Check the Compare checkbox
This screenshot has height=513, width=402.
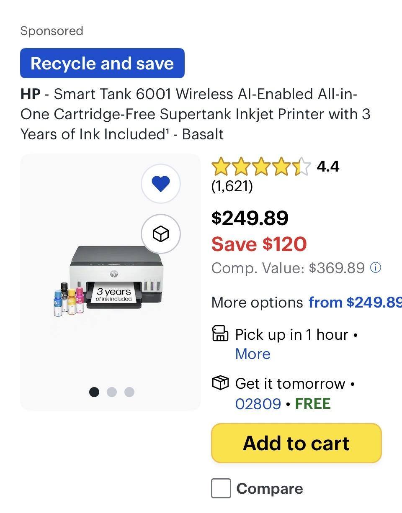click(221, 488)
